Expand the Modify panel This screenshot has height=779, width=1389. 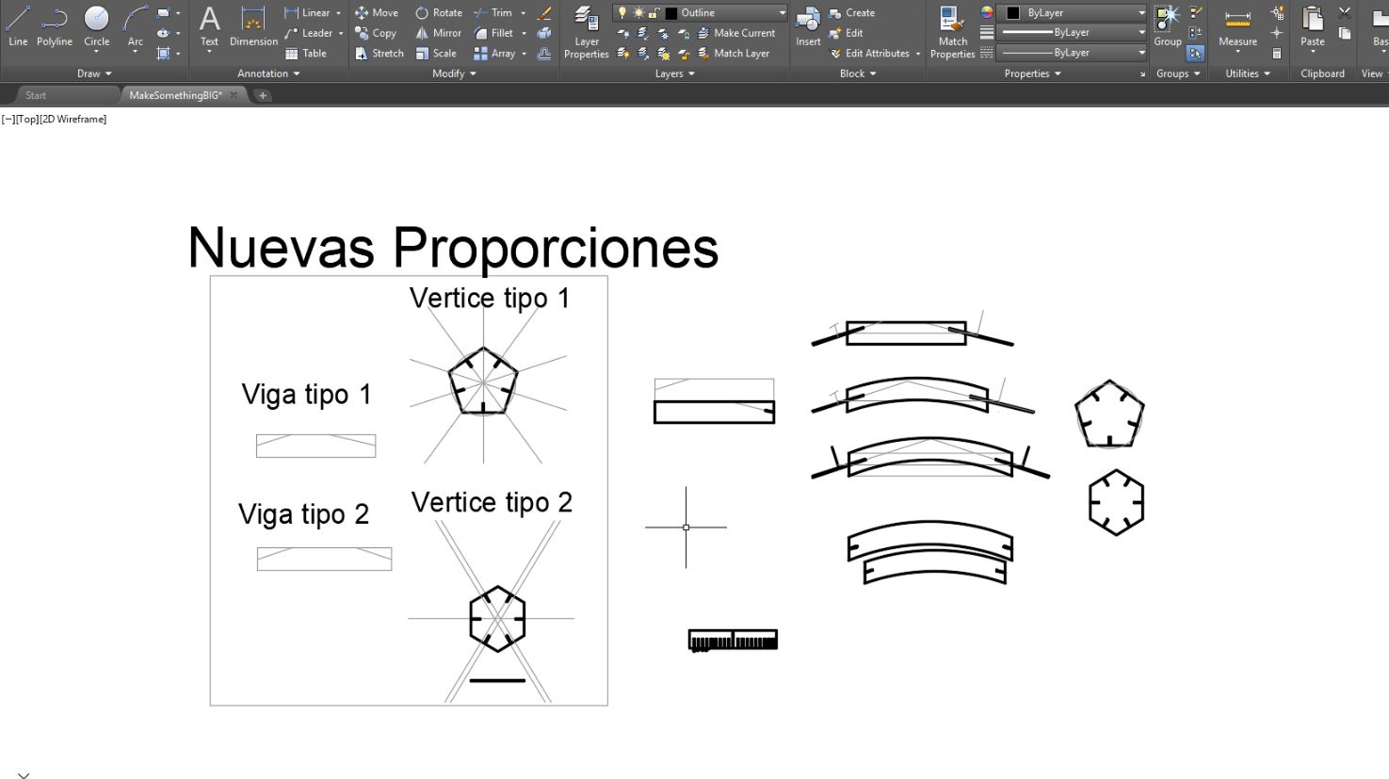coord(454,73)
